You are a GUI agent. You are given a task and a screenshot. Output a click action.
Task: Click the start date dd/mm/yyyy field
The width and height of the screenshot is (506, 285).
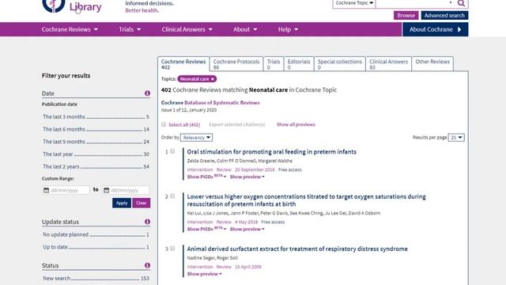(70, 190)
